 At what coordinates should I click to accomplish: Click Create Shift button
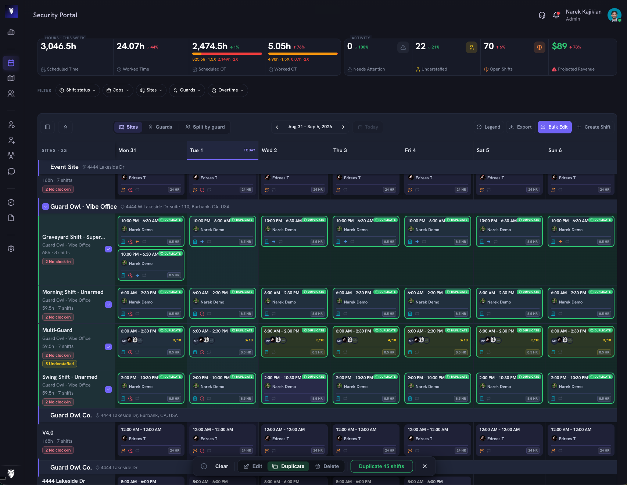(594, 127)
